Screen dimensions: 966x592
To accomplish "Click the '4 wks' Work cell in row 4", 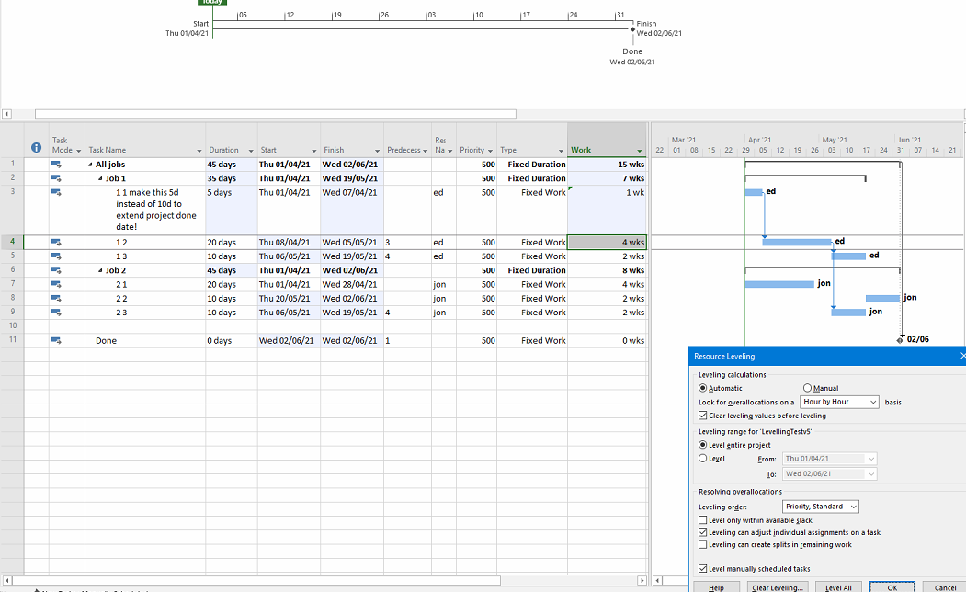I will 607,242.
